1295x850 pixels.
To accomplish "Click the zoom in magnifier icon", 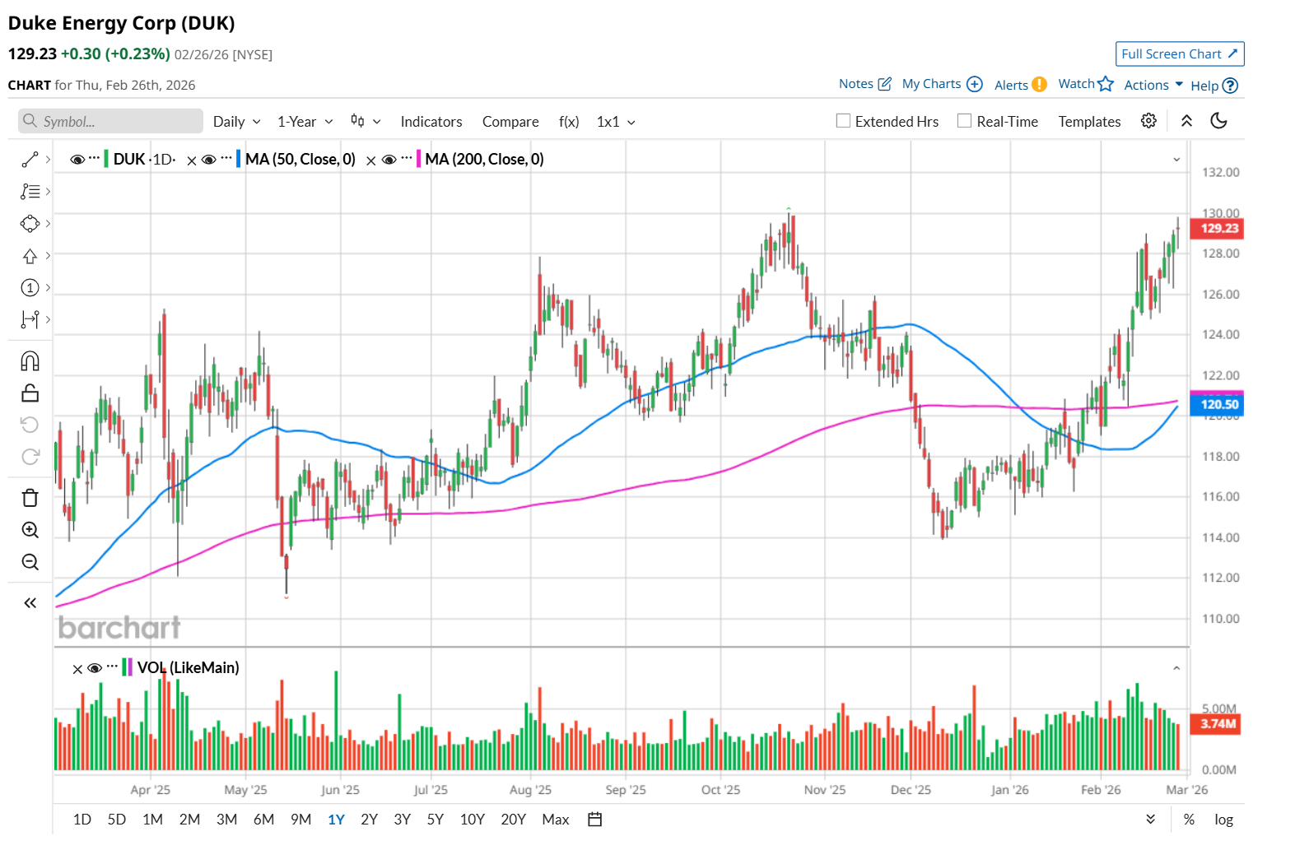I will [x=30, y=530].
